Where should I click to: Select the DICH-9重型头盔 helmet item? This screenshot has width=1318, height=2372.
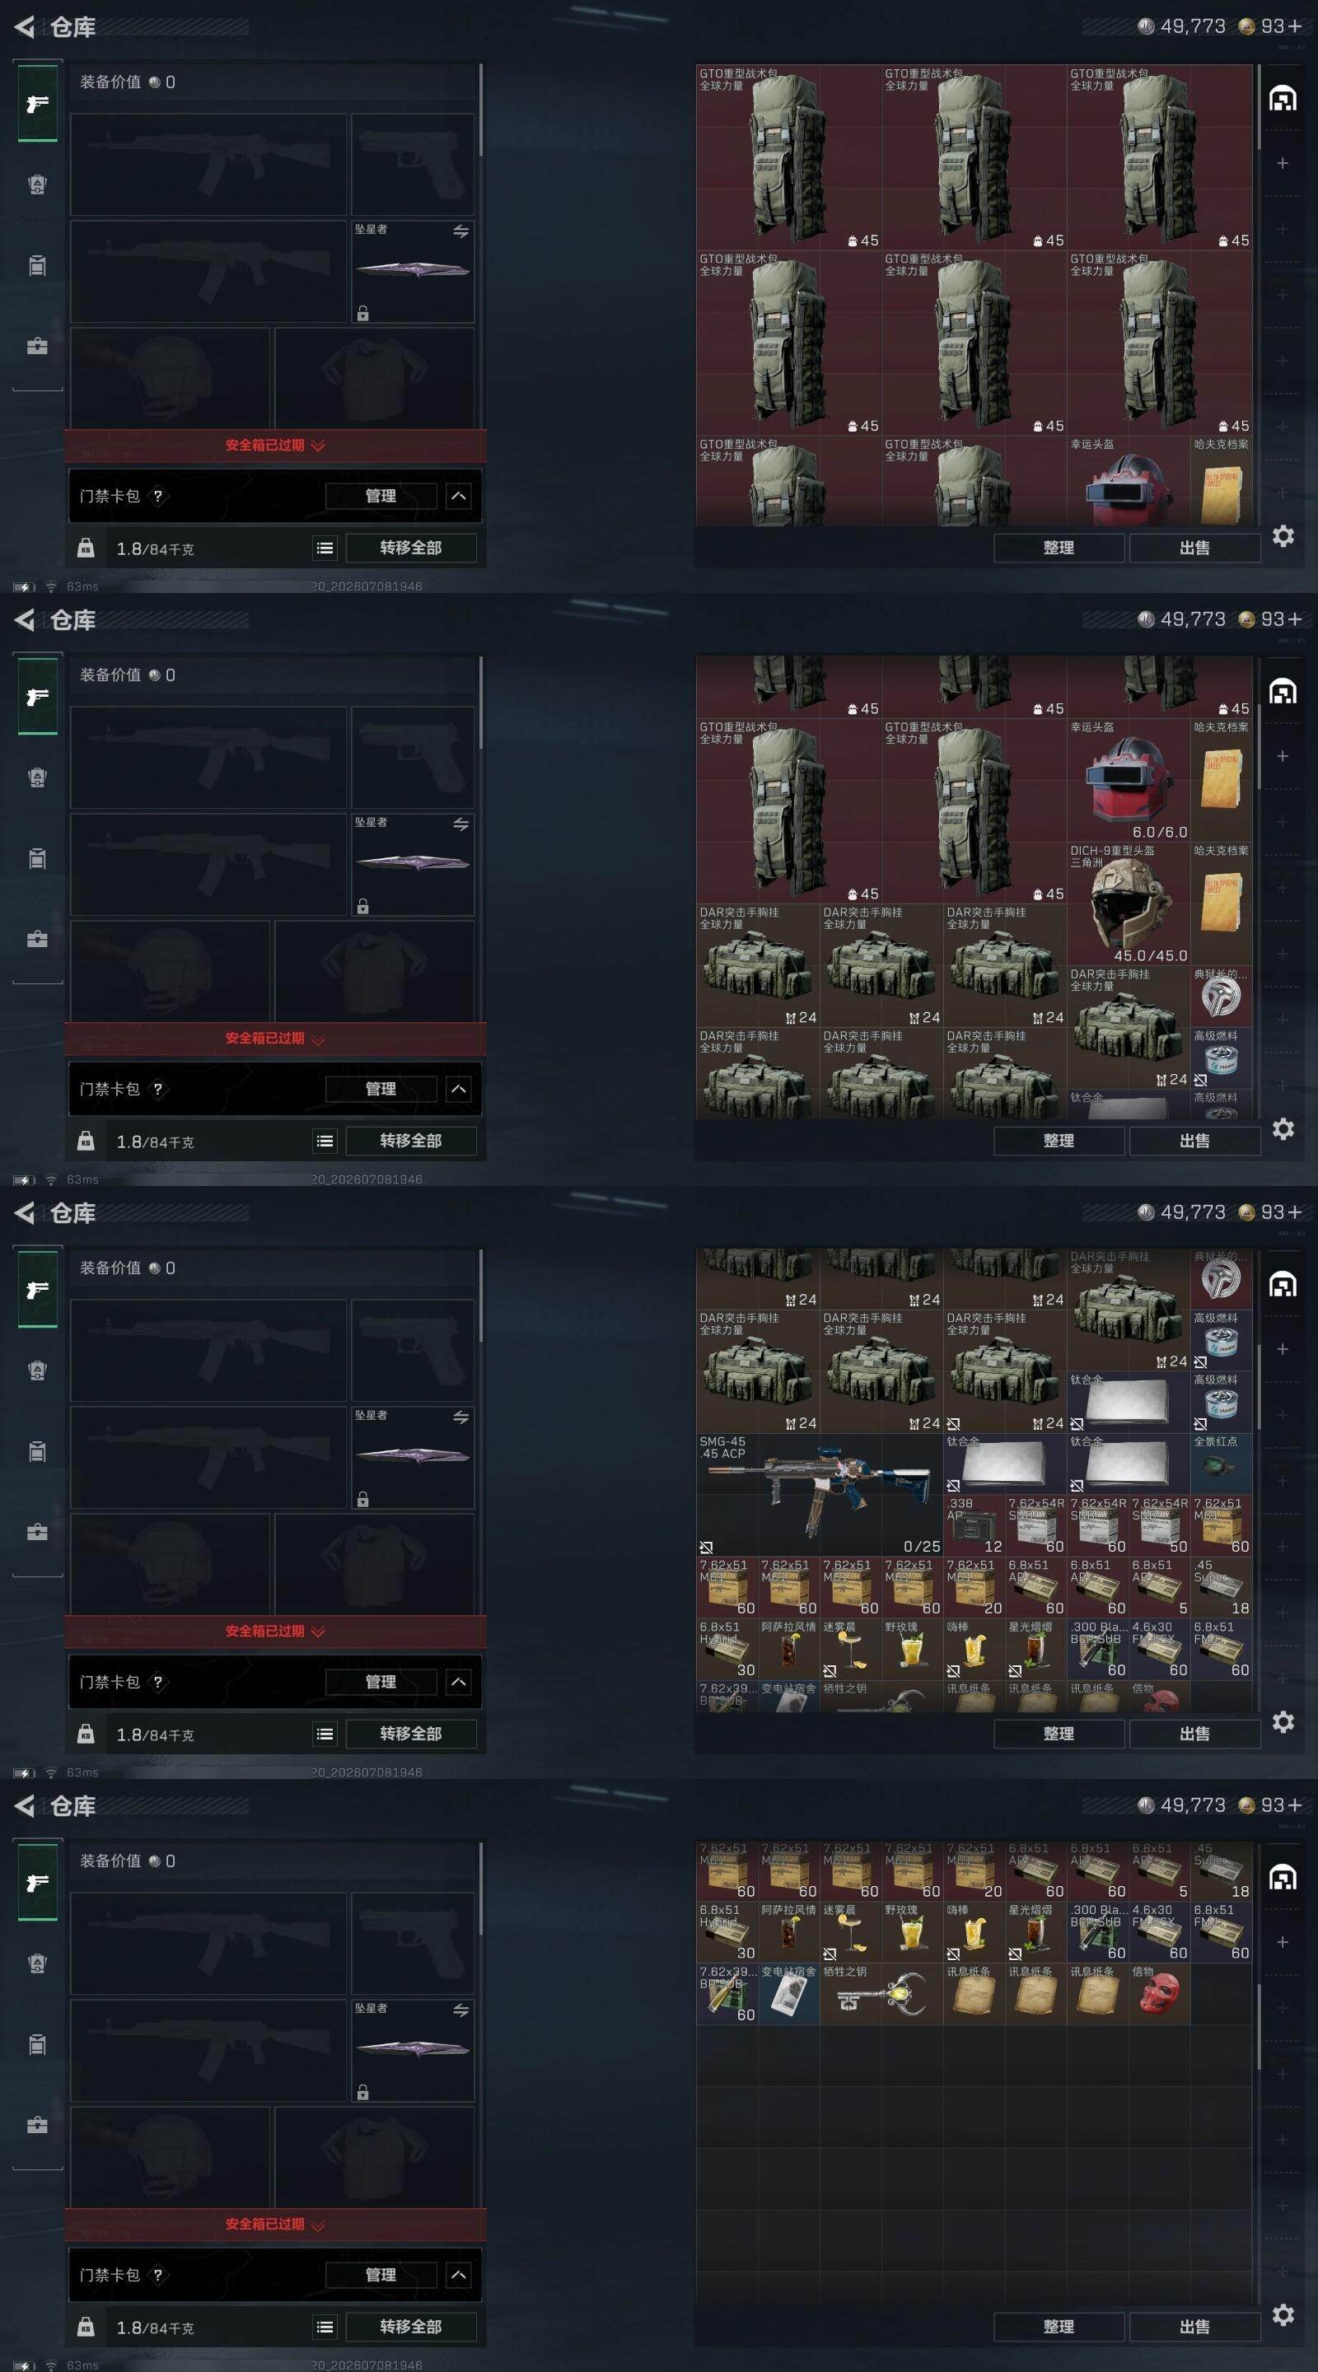coord(1129,904)
